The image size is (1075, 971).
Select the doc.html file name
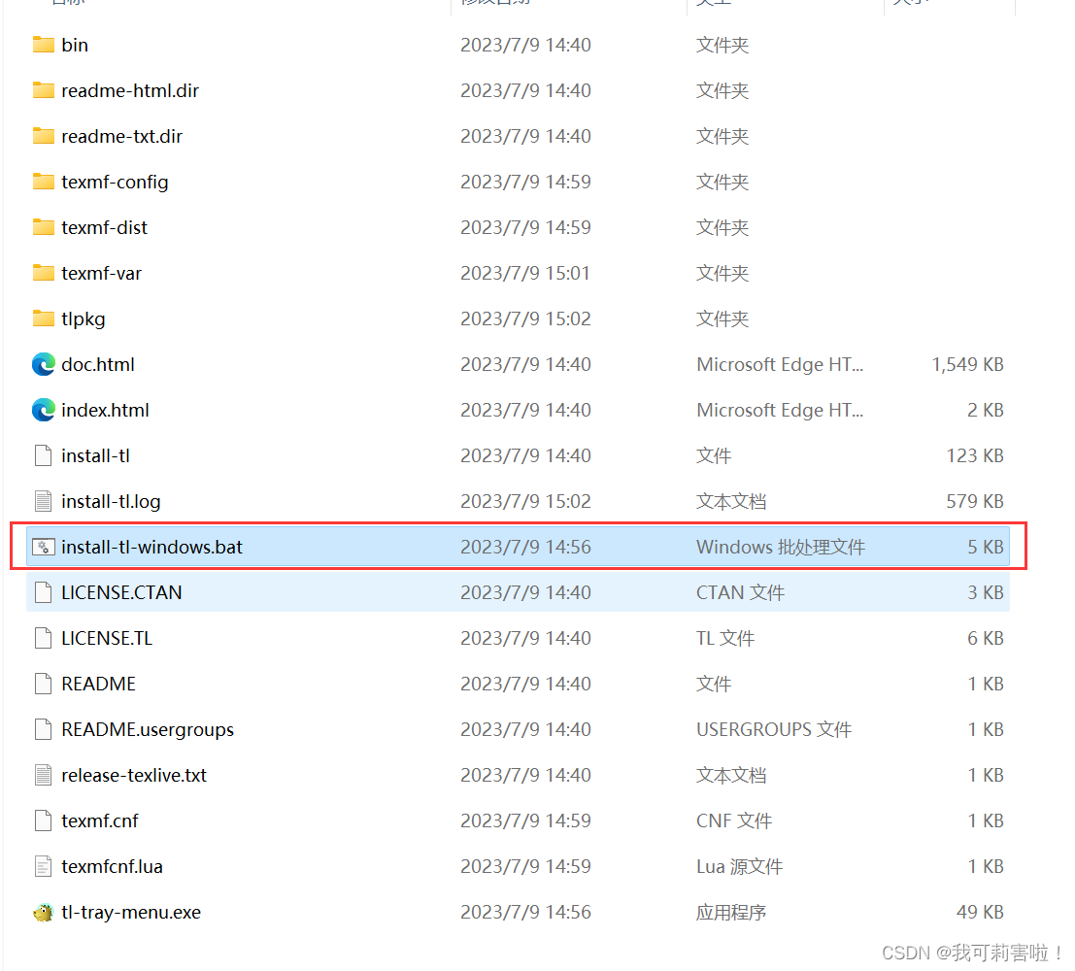tap(98, 364)
